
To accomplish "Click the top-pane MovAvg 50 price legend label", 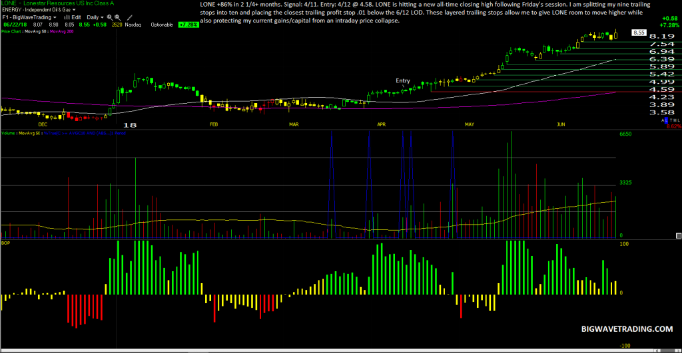I will (35, 31).
